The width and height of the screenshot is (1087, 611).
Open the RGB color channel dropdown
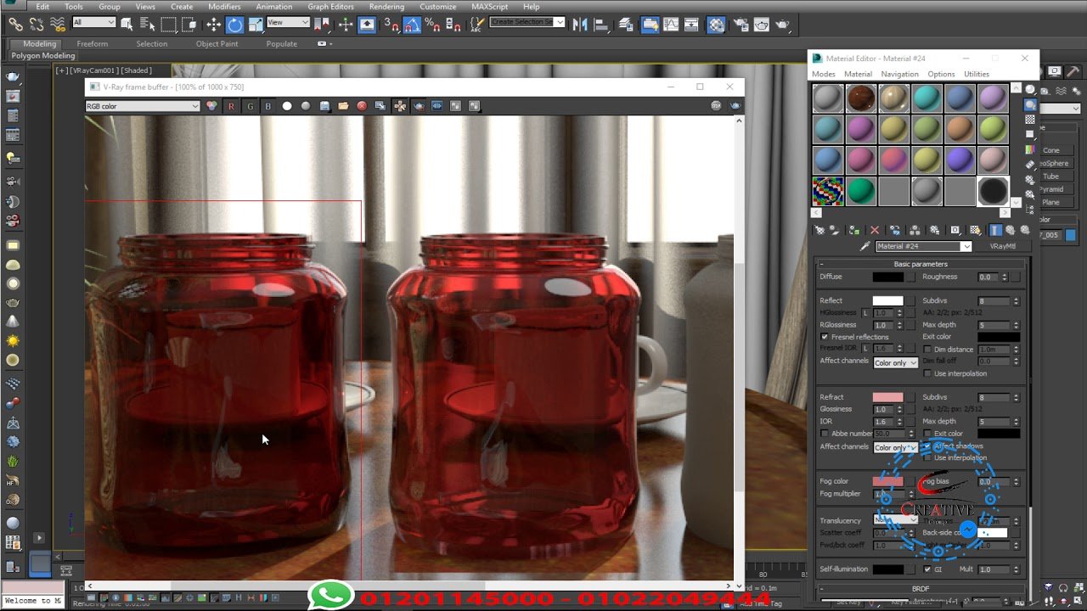[143, 106]
